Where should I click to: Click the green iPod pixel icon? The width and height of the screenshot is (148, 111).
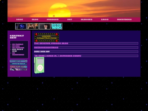coord(39,65)
